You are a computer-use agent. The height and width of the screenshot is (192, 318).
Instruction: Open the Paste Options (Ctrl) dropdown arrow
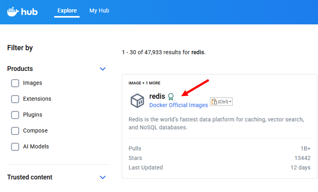[230, 102]
